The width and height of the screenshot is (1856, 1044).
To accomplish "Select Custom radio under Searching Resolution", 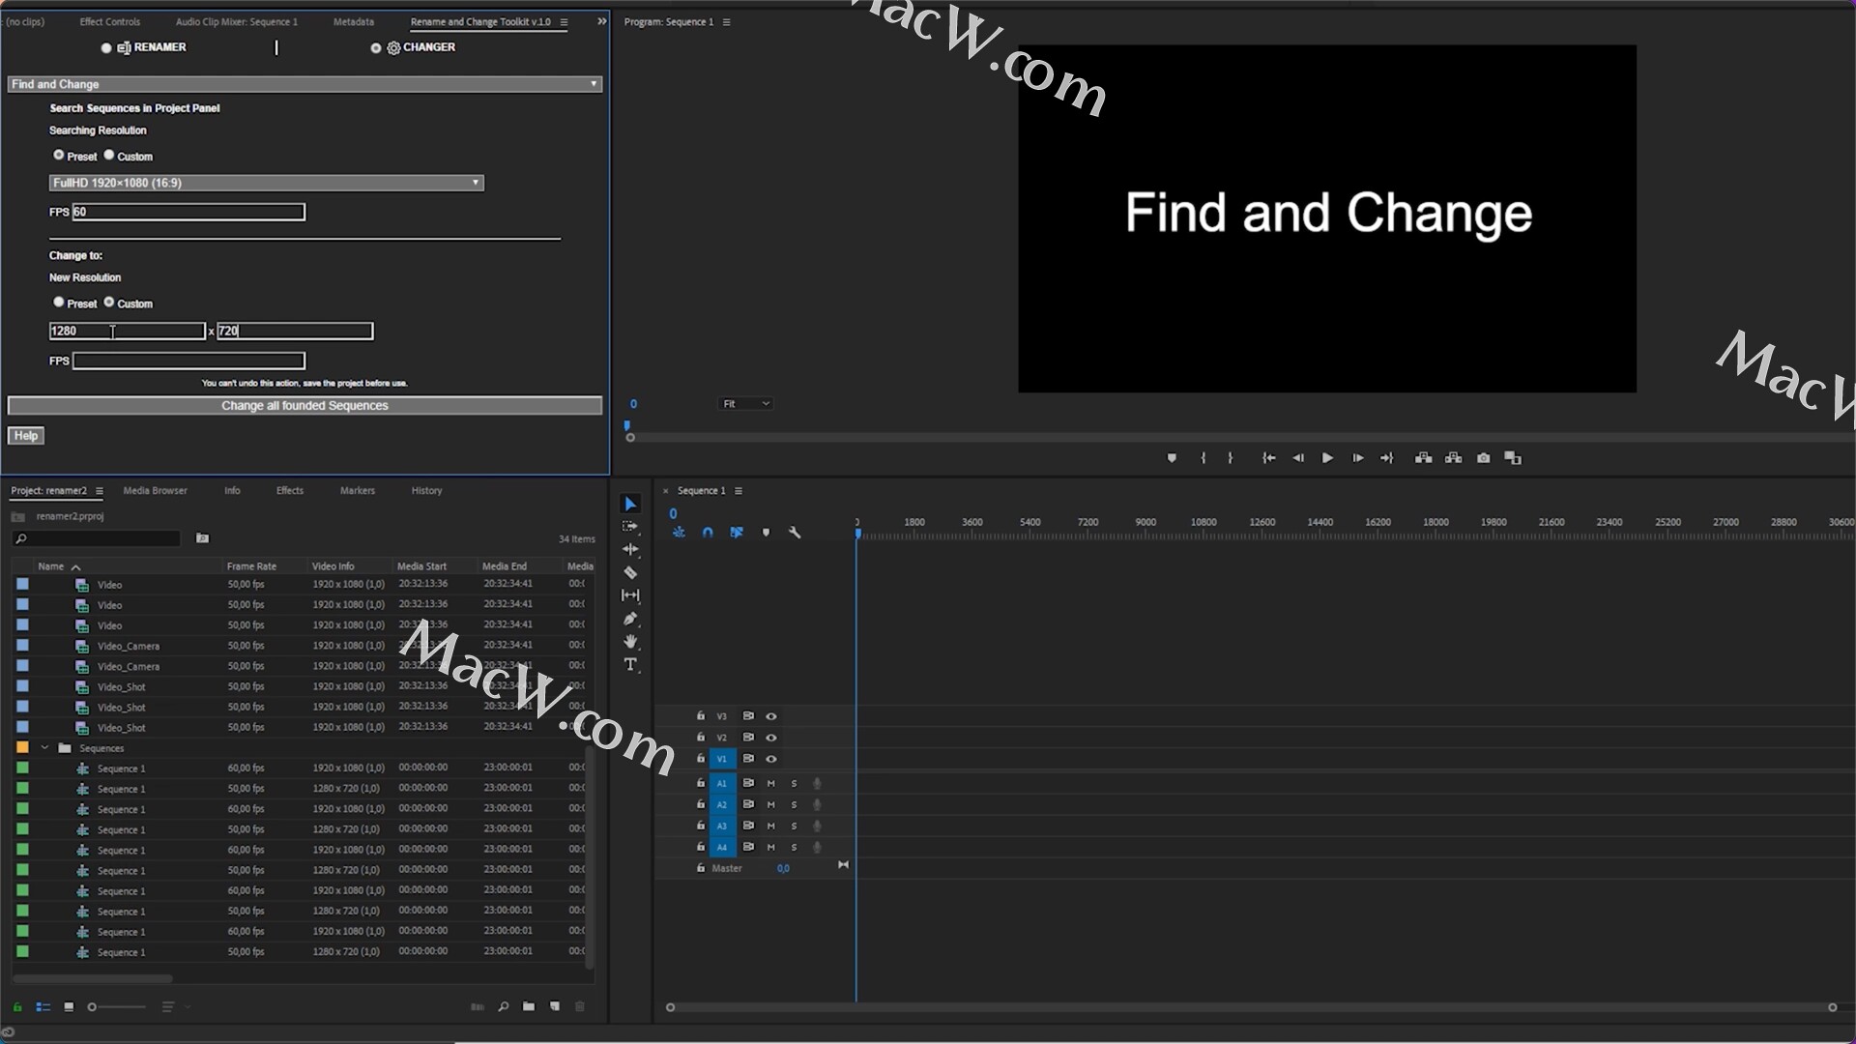I will point(109,155).
